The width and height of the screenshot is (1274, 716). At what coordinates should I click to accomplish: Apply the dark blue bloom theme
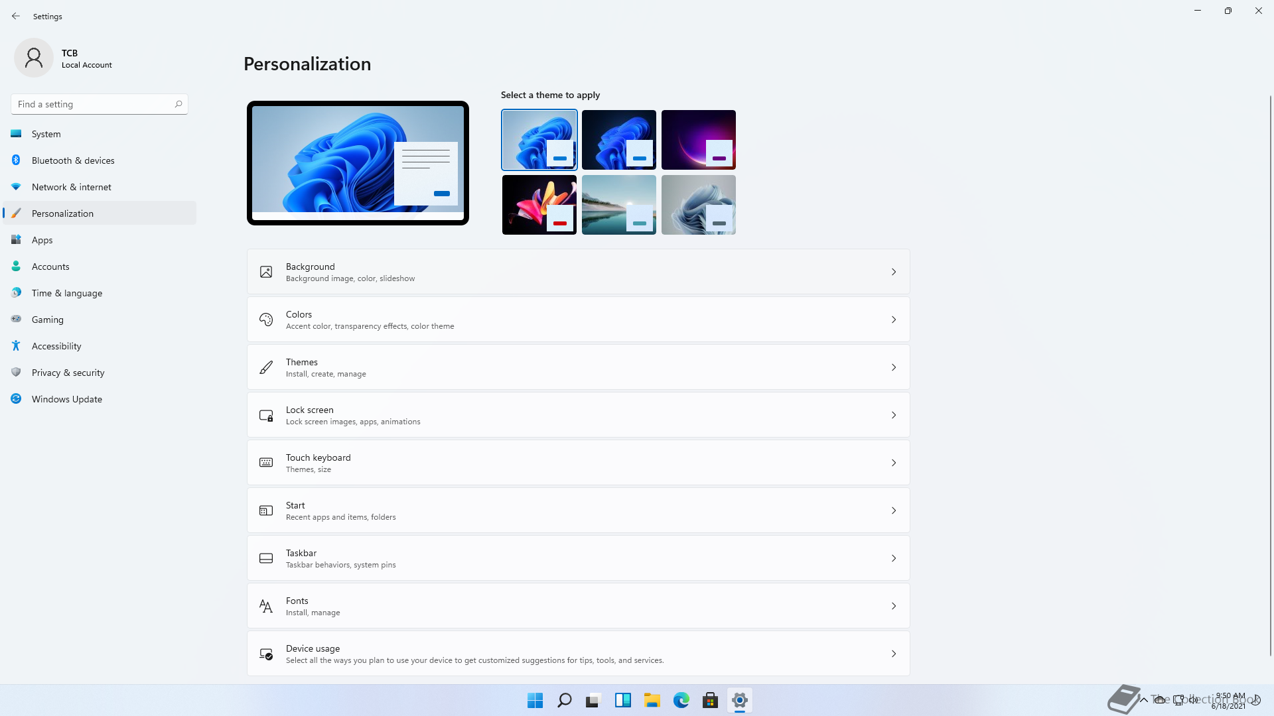[619, 140]
